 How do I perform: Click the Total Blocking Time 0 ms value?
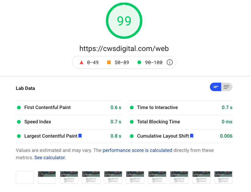[227, 122]
